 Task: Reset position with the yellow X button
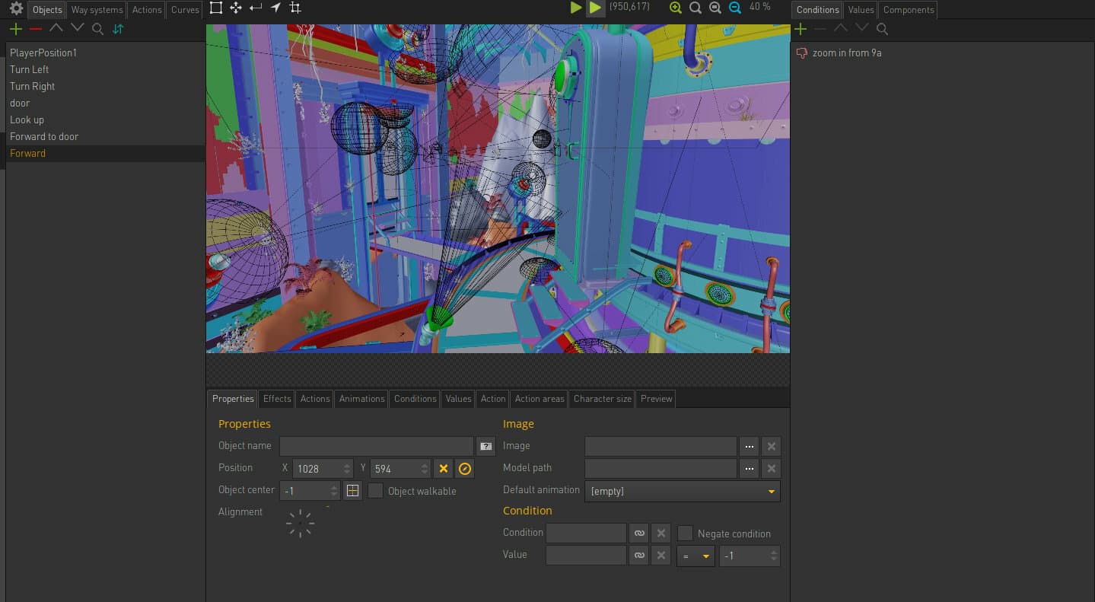click(444, 469)
